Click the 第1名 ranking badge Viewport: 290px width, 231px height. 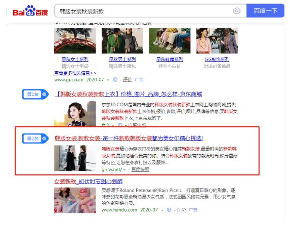[35, 94]
